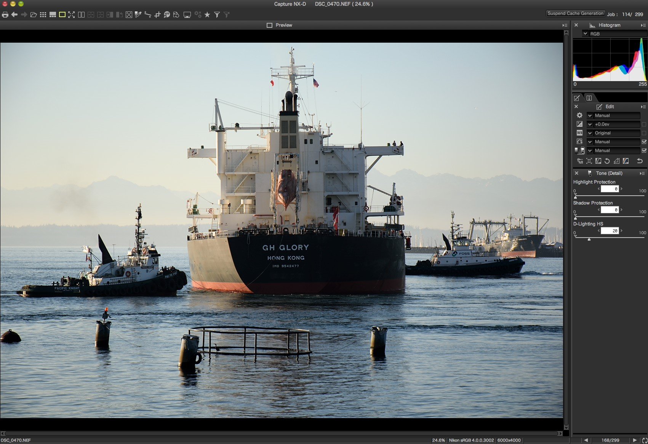Open the Edit panel options menu
Screen dimensions: 648x444
click(643, 107)
